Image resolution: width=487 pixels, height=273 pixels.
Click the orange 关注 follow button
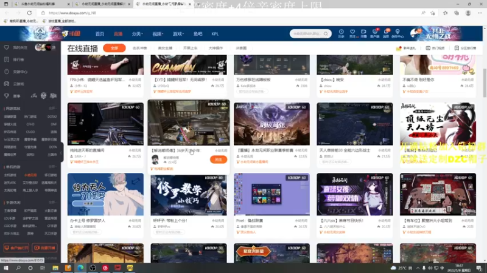[x=219, y=160]
